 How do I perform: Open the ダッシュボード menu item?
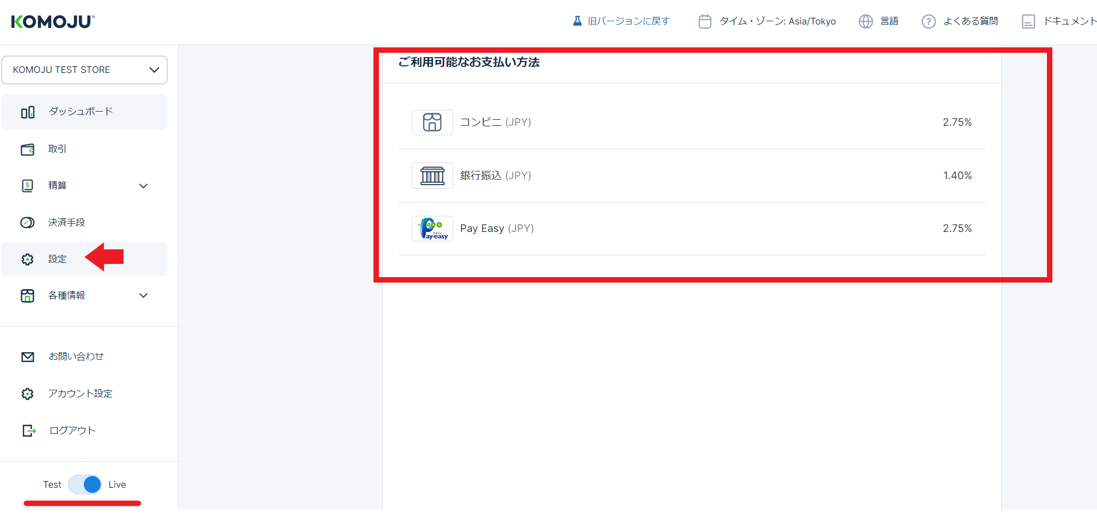click(81, 112)
